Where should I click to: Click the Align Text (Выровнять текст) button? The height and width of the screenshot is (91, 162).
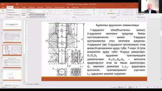coord(79,12)
